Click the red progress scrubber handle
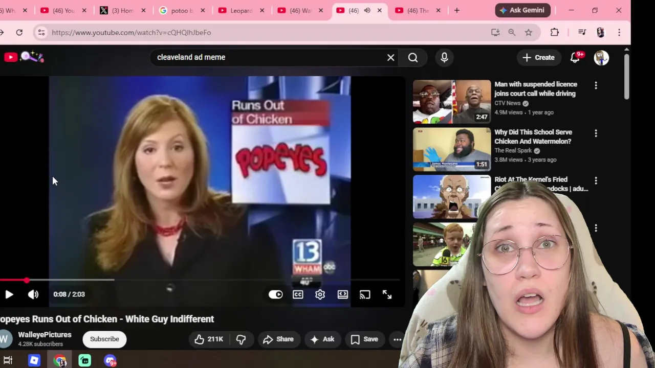The width and height of the screenshot is (655, 368). 27,280
